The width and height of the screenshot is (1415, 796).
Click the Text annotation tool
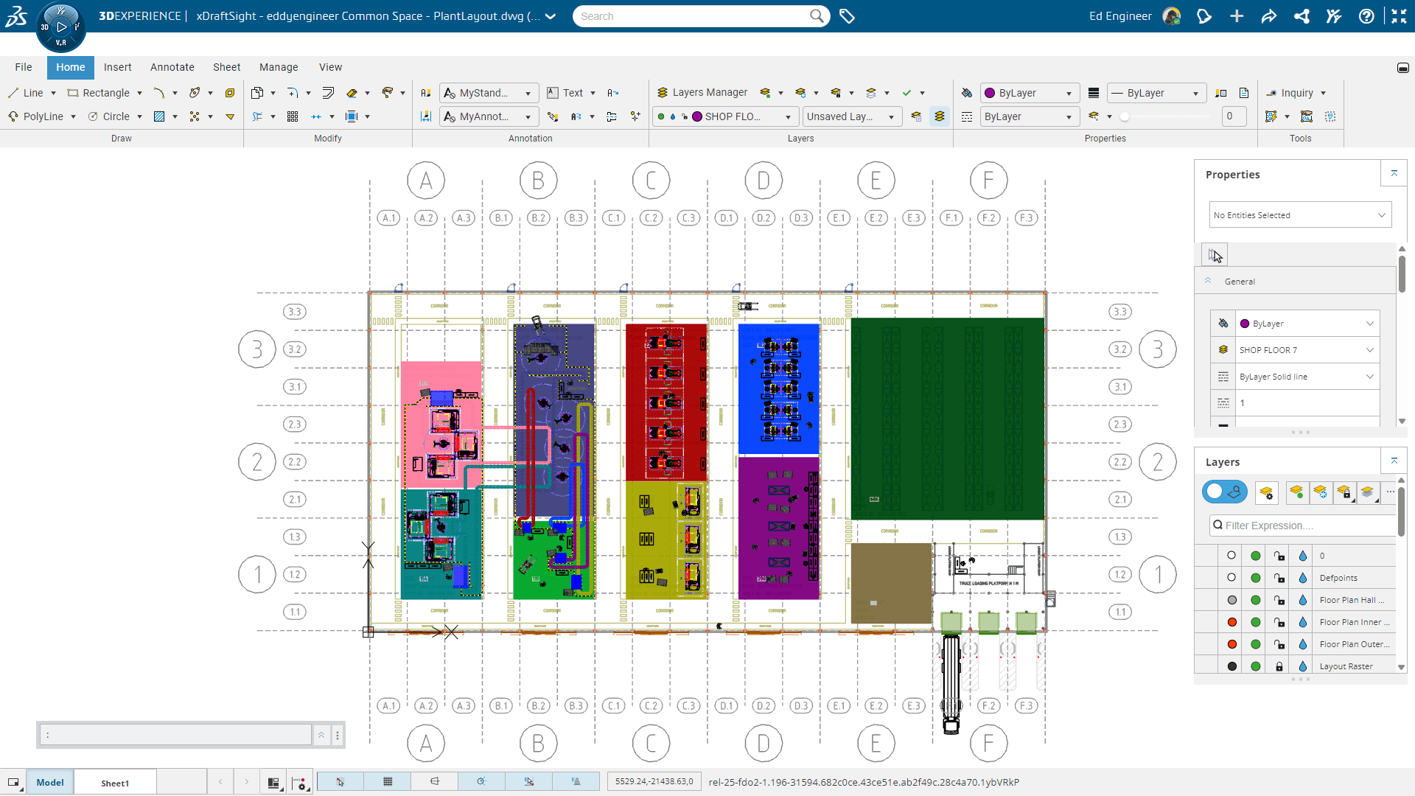tap(565, 93)
